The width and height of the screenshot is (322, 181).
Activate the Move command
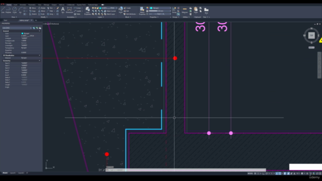click(x=32, y=8)
